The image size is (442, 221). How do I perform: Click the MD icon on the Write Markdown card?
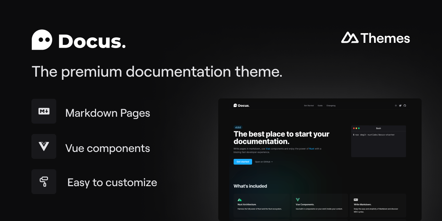click(356, 200)
